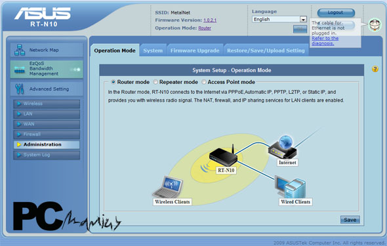Open the Network Map icon
387x246 pixels.
coord(20,50)
